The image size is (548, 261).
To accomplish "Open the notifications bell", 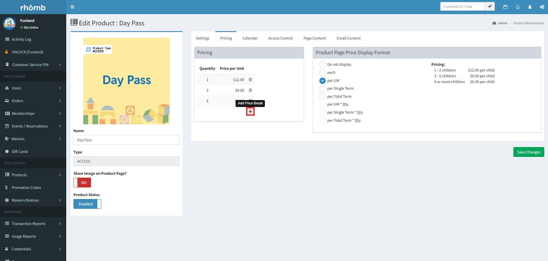I will pyautogui.click(x=518, y=7).
